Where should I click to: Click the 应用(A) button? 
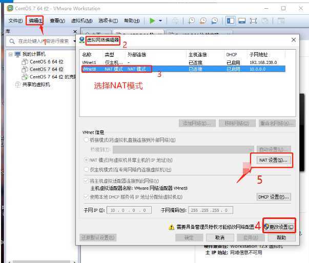[x=251, y=237]
